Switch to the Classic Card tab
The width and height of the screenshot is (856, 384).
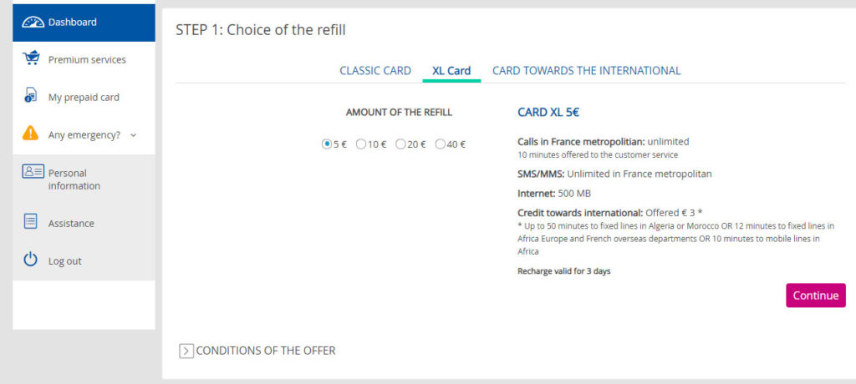(x=375, y=71)
